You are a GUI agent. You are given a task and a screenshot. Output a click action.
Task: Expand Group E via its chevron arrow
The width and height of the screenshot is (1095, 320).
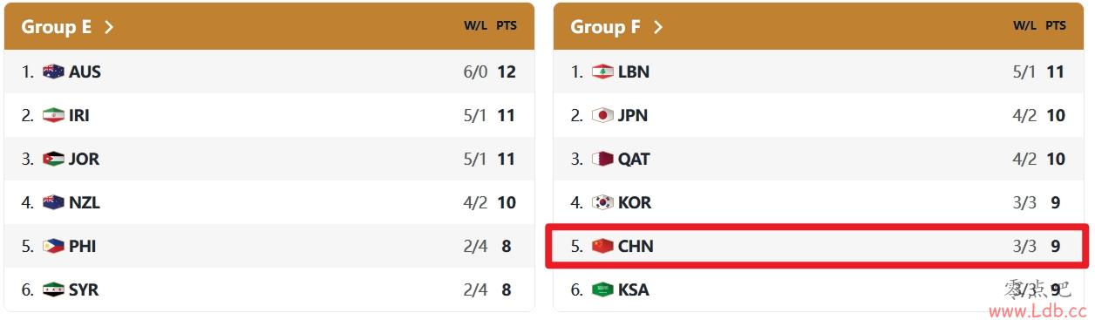click(109, 27)
